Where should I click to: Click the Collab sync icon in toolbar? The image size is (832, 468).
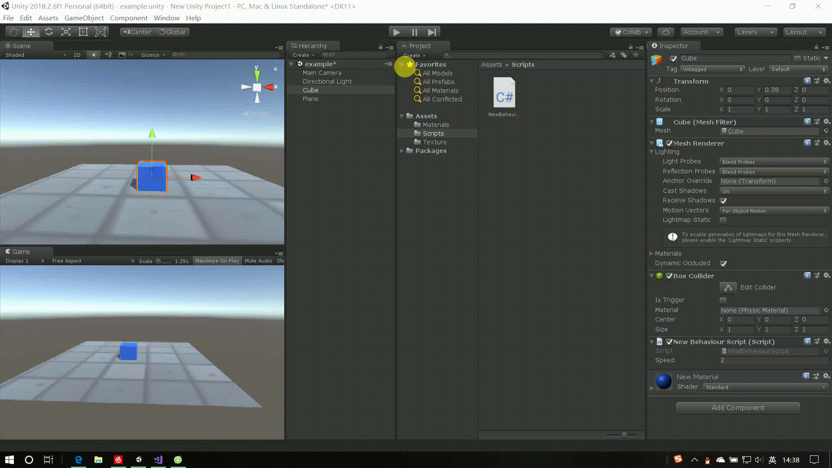pyautogui.click(x=666, y=32)
